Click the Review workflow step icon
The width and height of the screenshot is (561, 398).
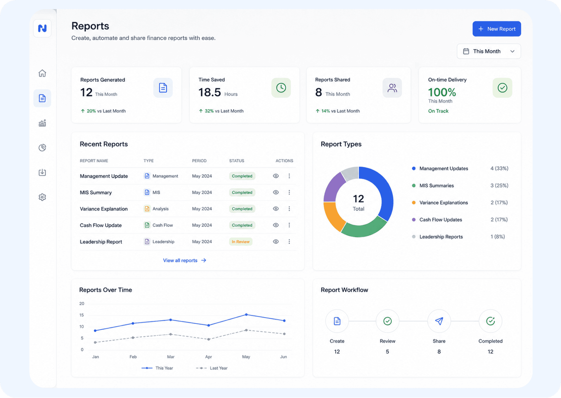[387, 321]
